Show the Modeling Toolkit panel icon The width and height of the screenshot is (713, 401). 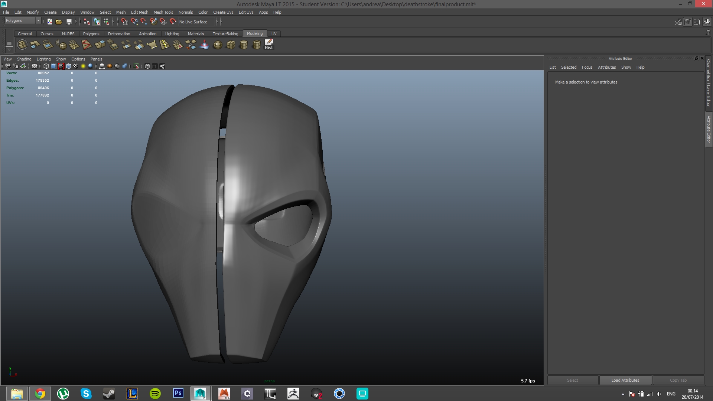[678, 22]
